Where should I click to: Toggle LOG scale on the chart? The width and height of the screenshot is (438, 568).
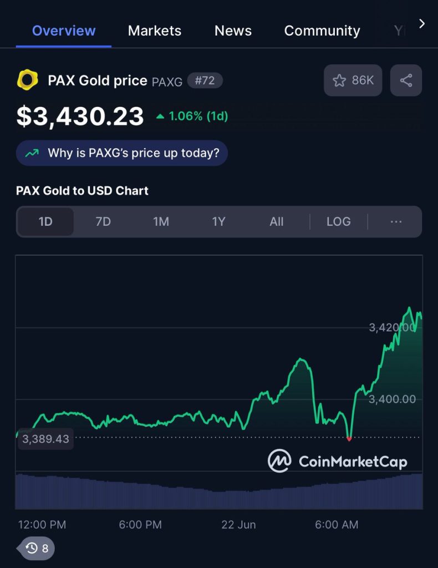click(338, 221)
